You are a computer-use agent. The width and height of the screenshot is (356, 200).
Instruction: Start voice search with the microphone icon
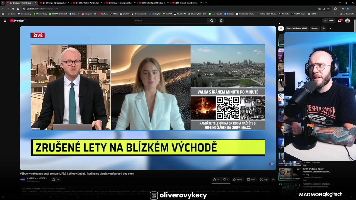[x=221, y=21]
